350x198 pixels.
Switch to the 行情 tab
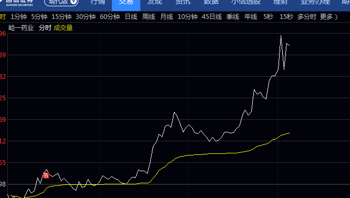[98, 2]
